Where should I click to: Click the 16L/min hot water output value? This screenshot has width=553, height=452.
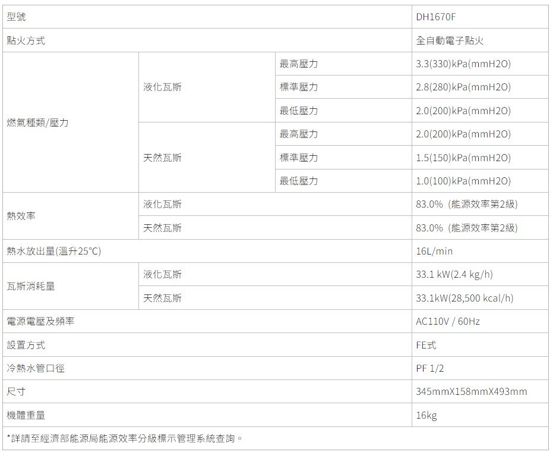(x=434, y=251)
